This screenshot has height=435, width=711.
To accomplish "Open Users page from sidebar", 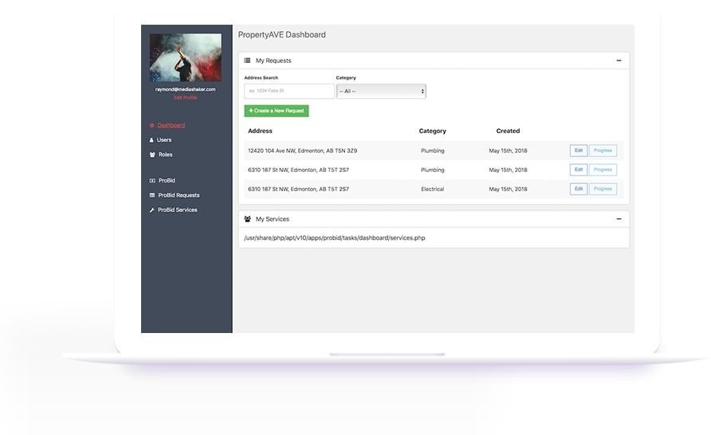I will tap(164, 140).
